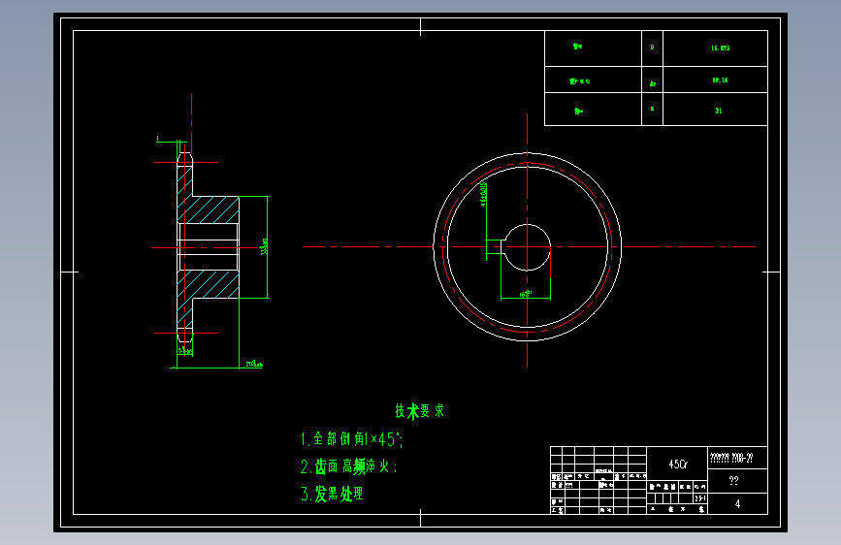Click the value 21 in parameter table

718,111
